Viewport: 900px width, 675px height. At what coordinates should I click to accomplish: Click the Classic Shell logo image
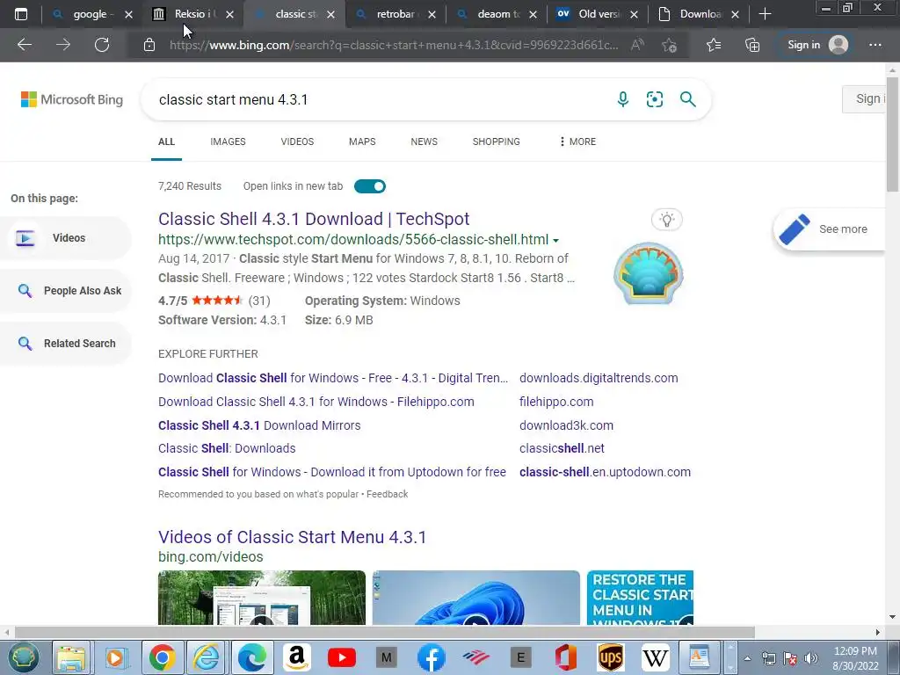tap(648, 273)
